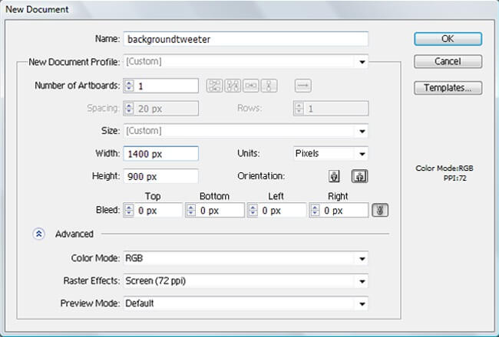Open the New Document Profile dropdown
Screen dimensions: 499x337
[361, 61]
